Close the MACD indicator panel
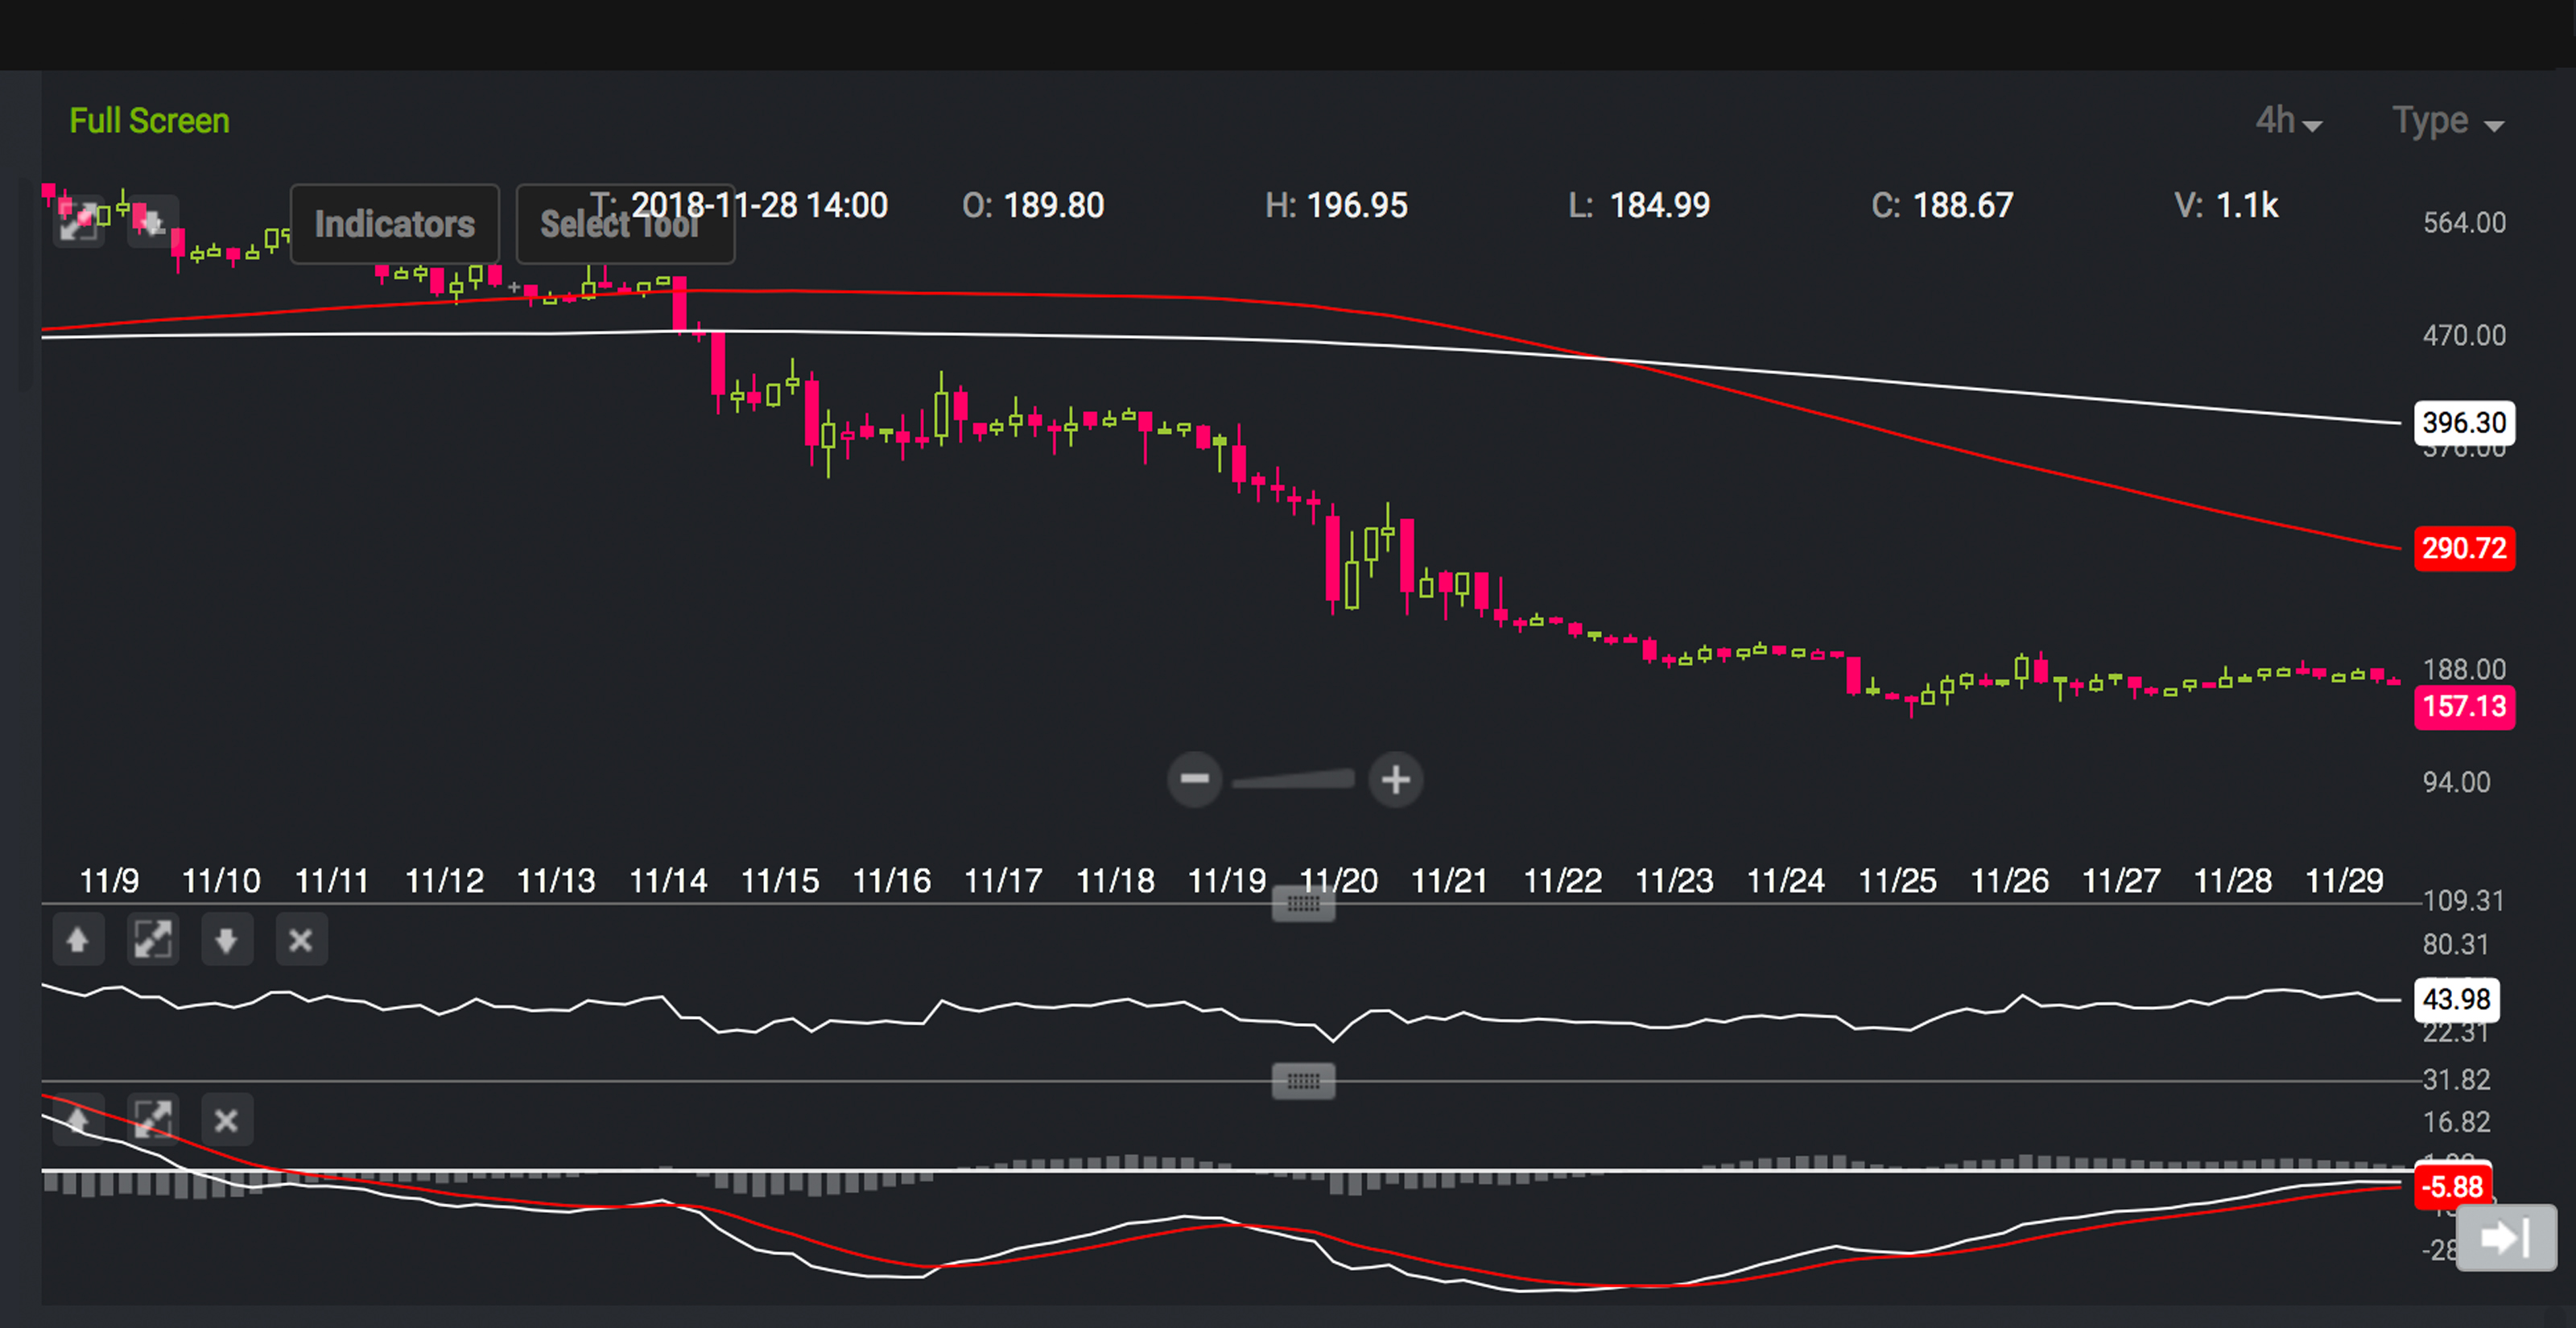 tap(226, 1119)
